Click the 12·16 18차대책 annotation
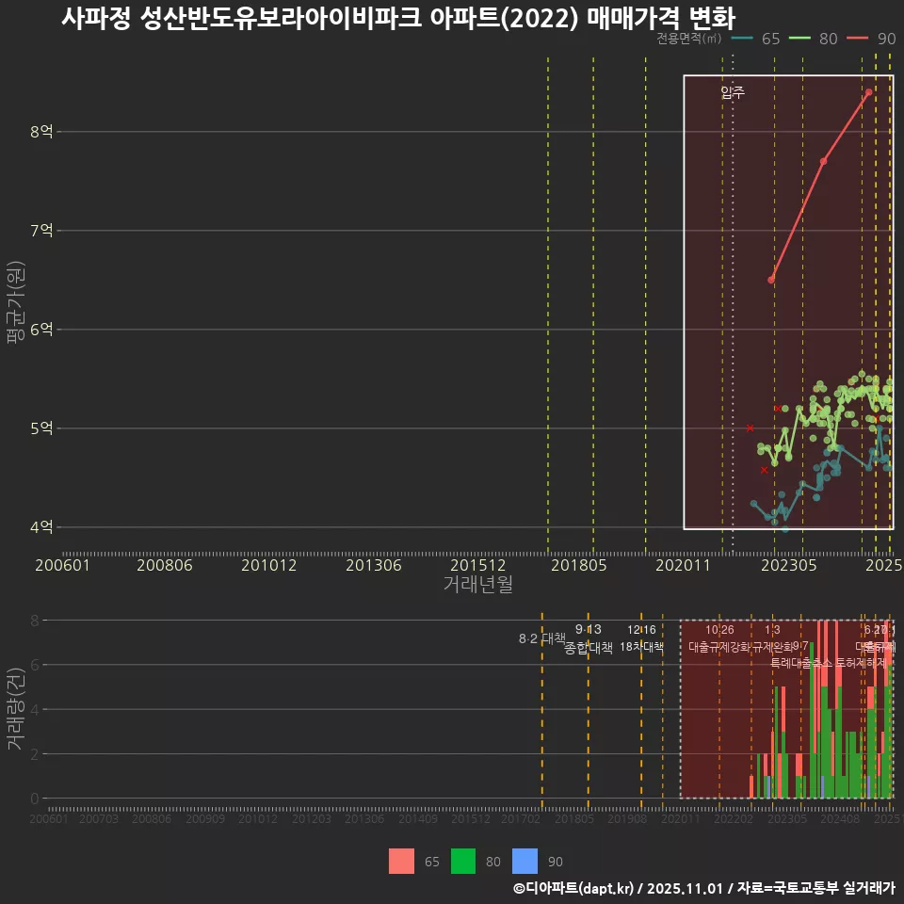The height and width of the screenshot is (904, 904). point(642,638)
